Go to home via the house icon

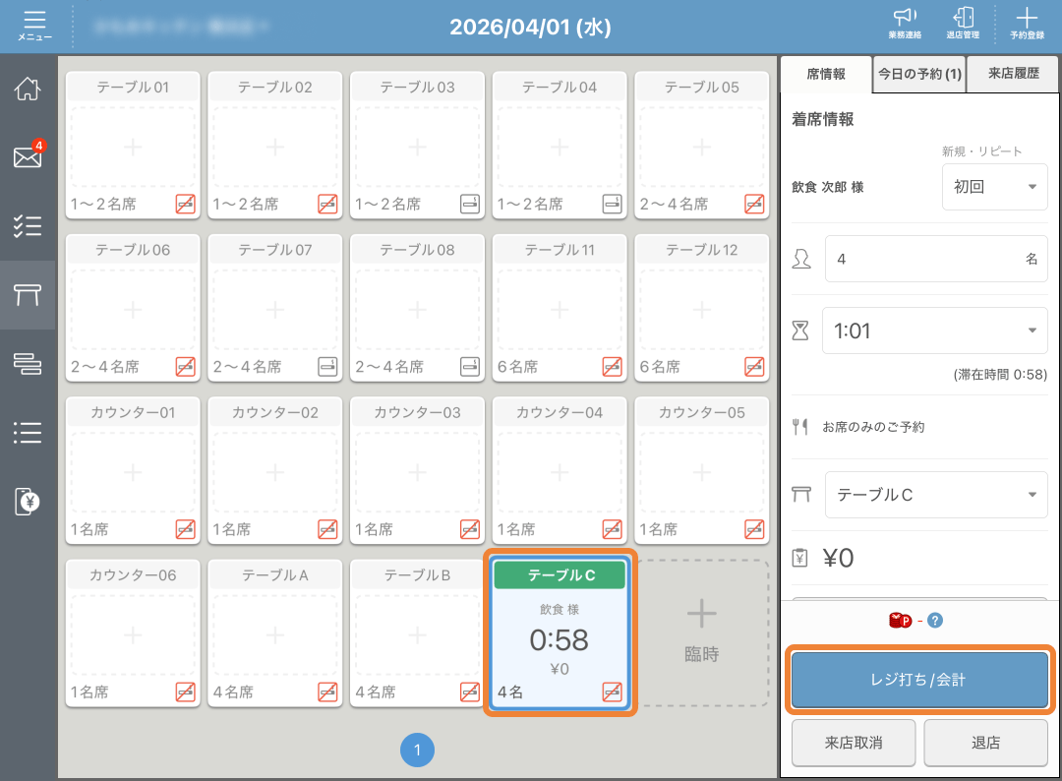[28, 89]
